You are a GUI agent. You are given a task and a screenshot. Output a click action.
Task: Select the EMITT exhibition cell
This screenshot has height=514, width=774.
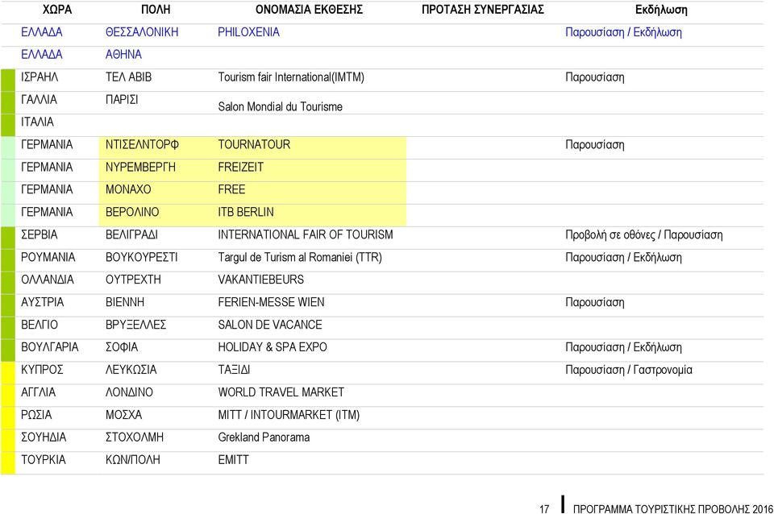coord(233,460)
